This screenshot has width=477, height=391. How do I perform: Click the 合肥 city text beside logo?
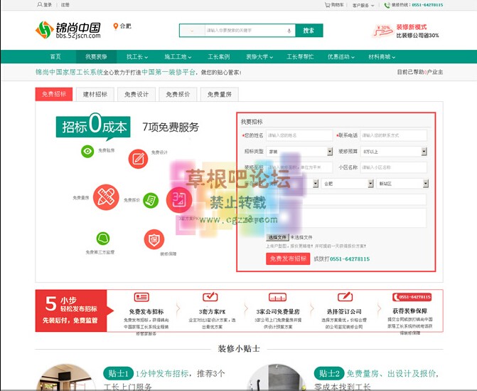tap(126, 26)
